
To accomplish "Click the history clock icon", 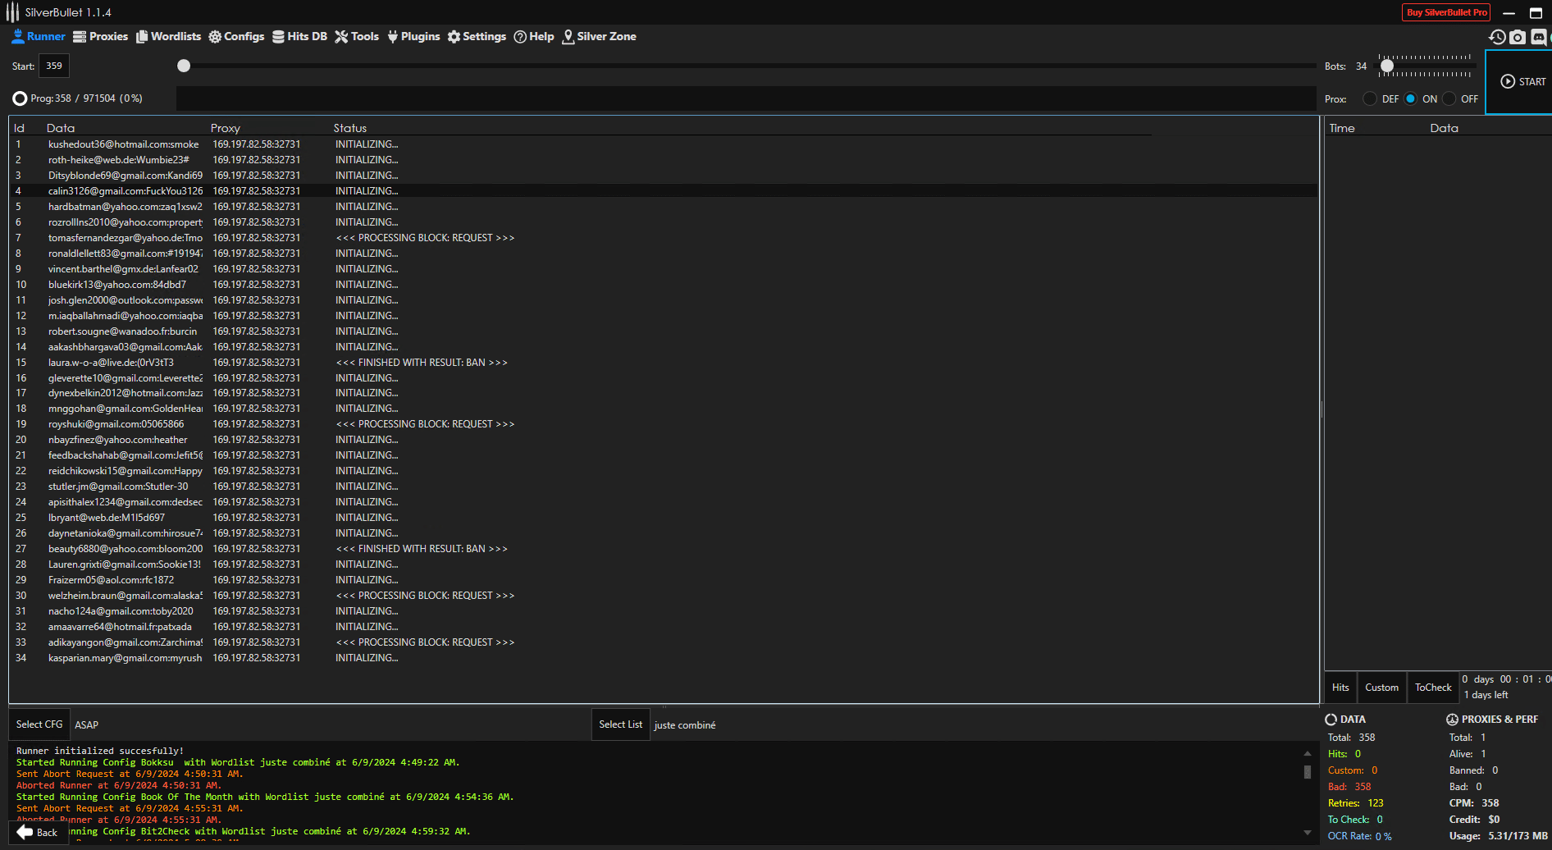I will pyautogui.click(x=1497, y=37).
